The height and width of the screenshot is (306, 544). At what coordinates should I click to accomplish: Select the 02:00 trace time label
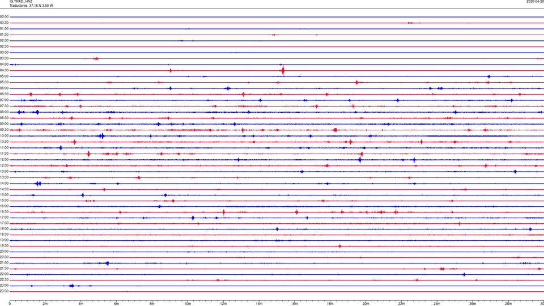pyautogui.click(x=5, y=41)
